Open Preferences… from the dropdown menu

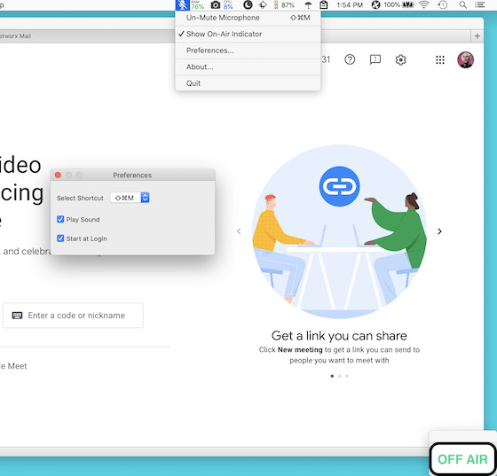pos(248,51)
